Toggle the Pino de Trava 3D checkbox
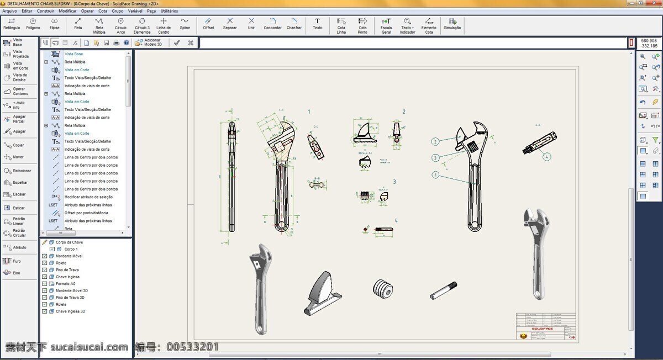Screen dimensions: 663x360 tap(45, 298)
